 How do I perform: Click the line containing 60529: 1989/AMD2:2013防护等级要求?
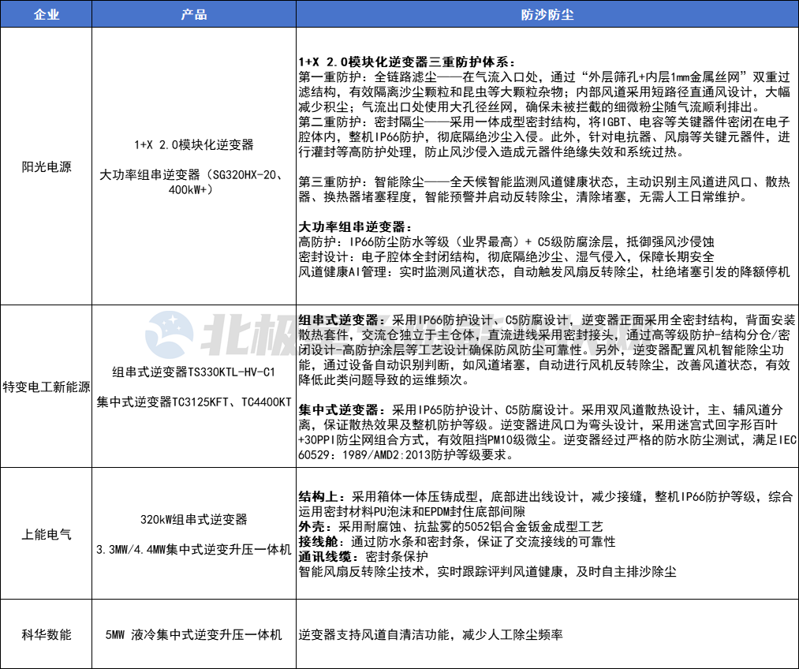[x=405, y=454]
